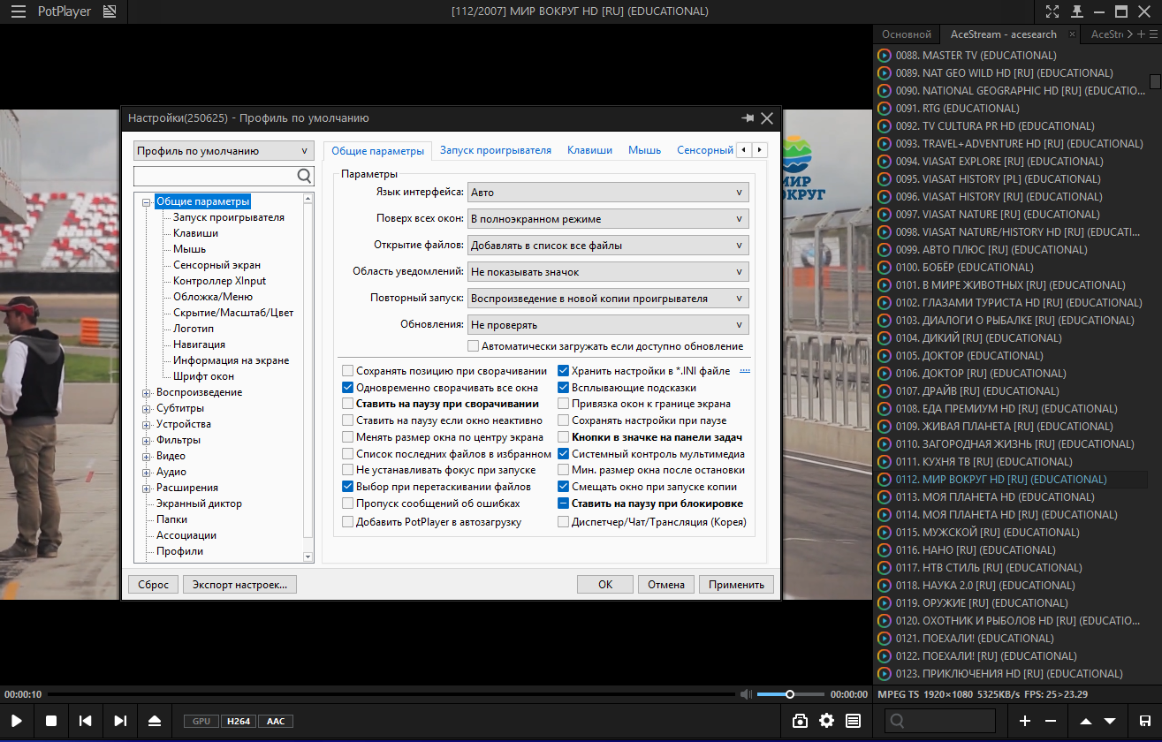The width and height of the screenshot is (1162, 742).
Task: Mute audio via the speaker icon
Action: pos(746,694)
